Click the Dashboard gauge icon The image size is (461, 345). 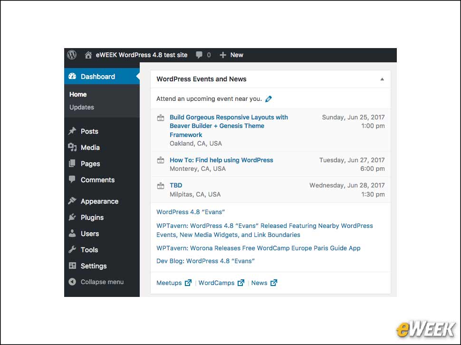72,76
